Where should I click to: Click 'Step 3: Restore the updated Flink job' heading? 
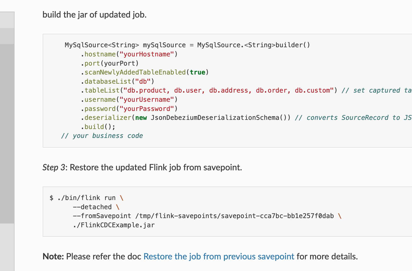pyautogui.click(x=142, y=167)
